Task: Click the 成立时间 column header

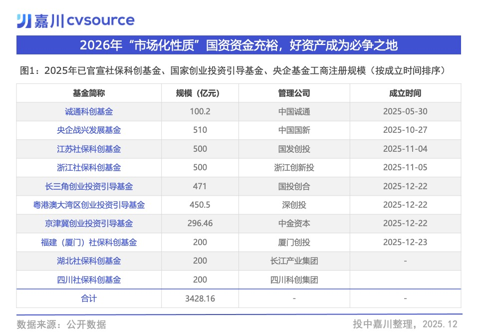Action: [405, 93]
